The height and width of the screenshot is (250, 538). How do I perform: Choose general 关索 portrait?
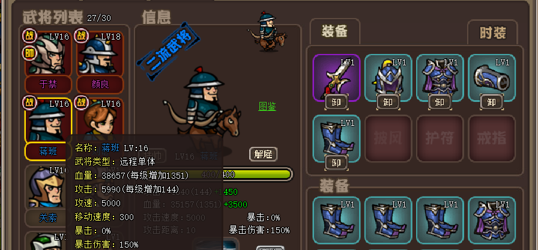click(46, 186)
